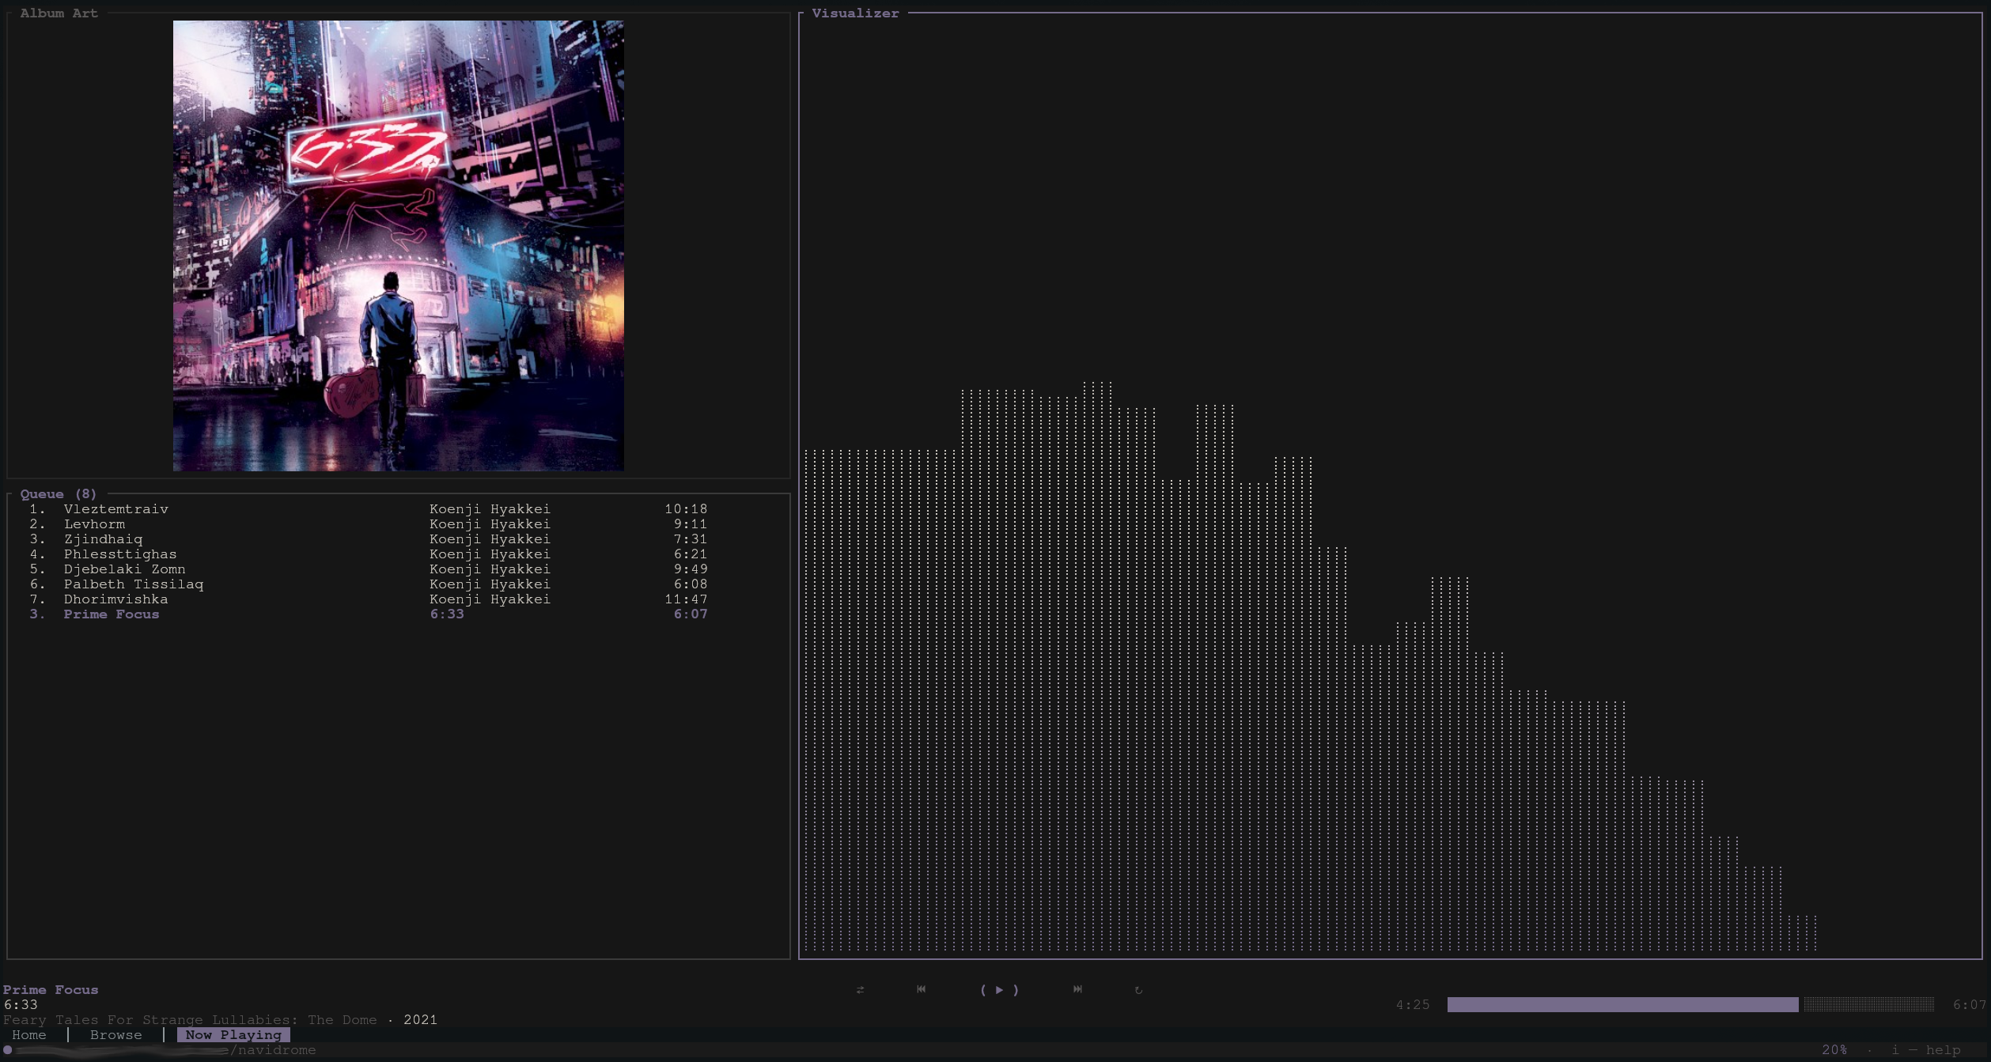Select queue track Palbeth Tissilaq
Screen dimensions: 1991x1062
369,584
